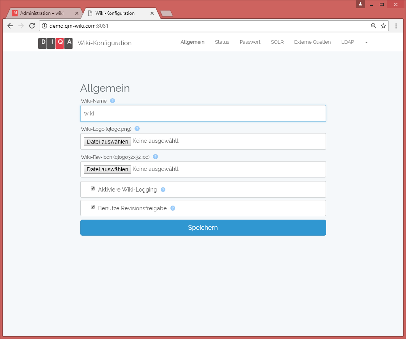
Task: Click the DIQA logo in header
Action: coord(55,43)
